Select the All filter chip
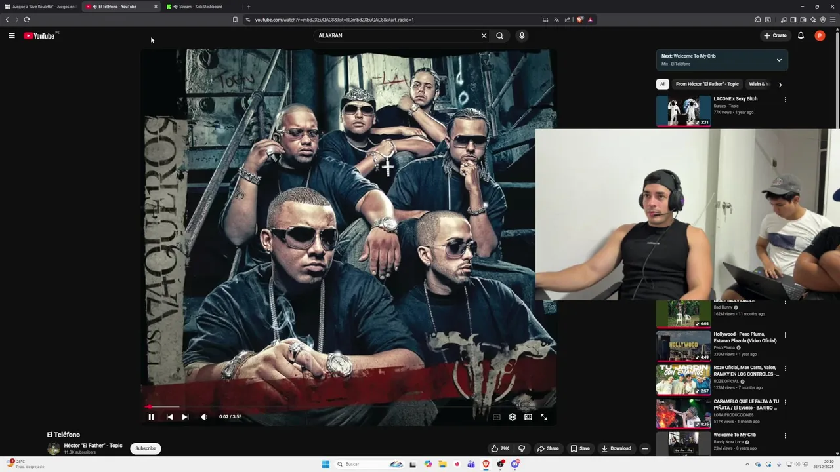This screenshot has width=840, height=472. click(x=663, y=84)
